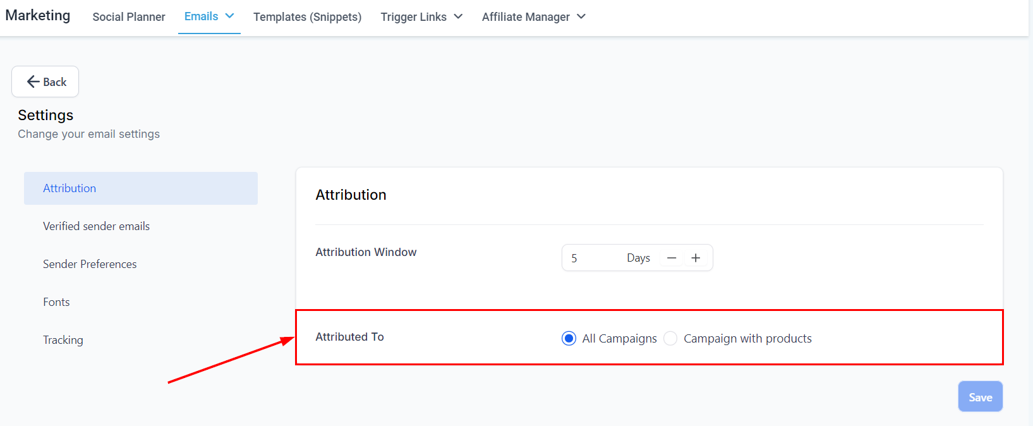Open Templates (Snippets) tab
The image size is (1033, 426).
(x=307, y=17)
